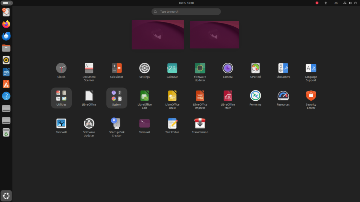Launch Transmission torrent client

point(200,126)
